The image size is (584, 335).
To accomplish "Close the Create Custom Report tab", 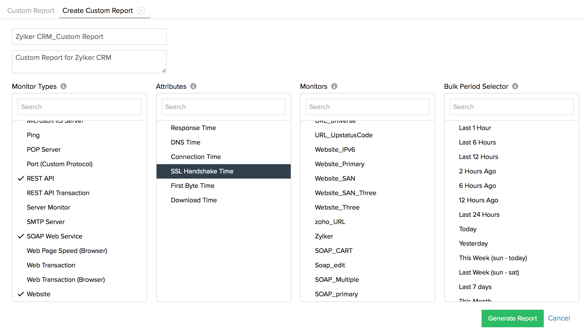I will (141, 11).
